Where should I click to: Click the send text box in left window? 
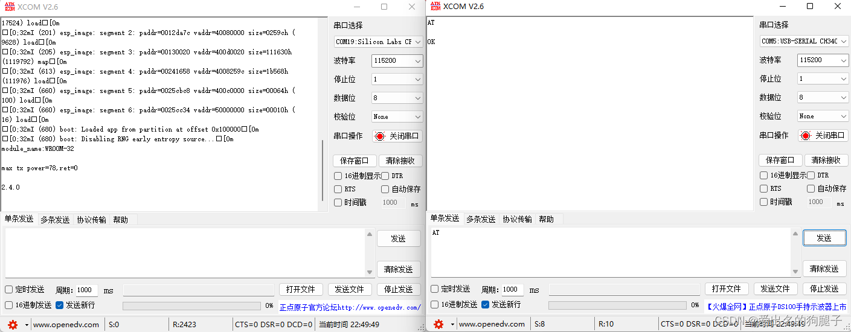[x=185, y=253]
